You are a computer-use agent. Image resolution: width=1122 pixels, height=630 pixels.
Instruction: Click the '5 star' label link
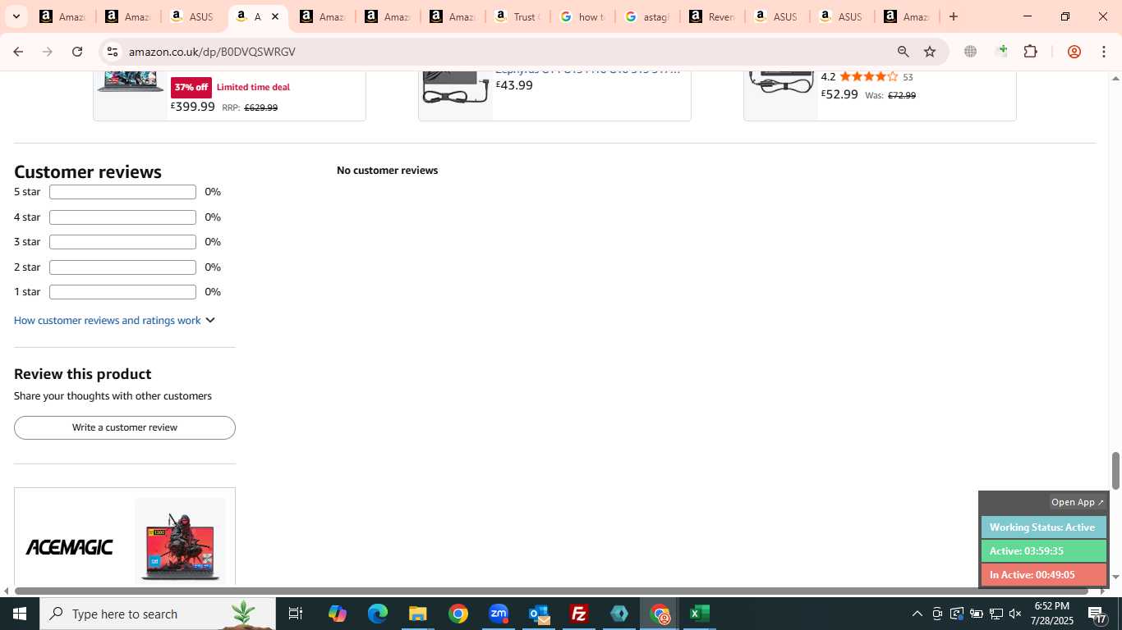(x=27, y=192)
